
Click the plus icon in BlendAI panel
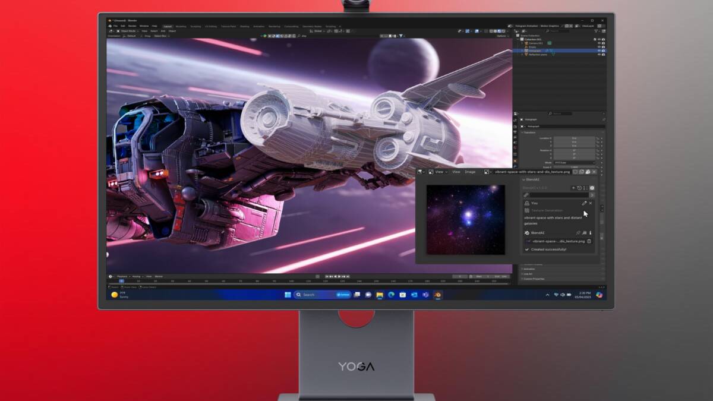(573, 188)
